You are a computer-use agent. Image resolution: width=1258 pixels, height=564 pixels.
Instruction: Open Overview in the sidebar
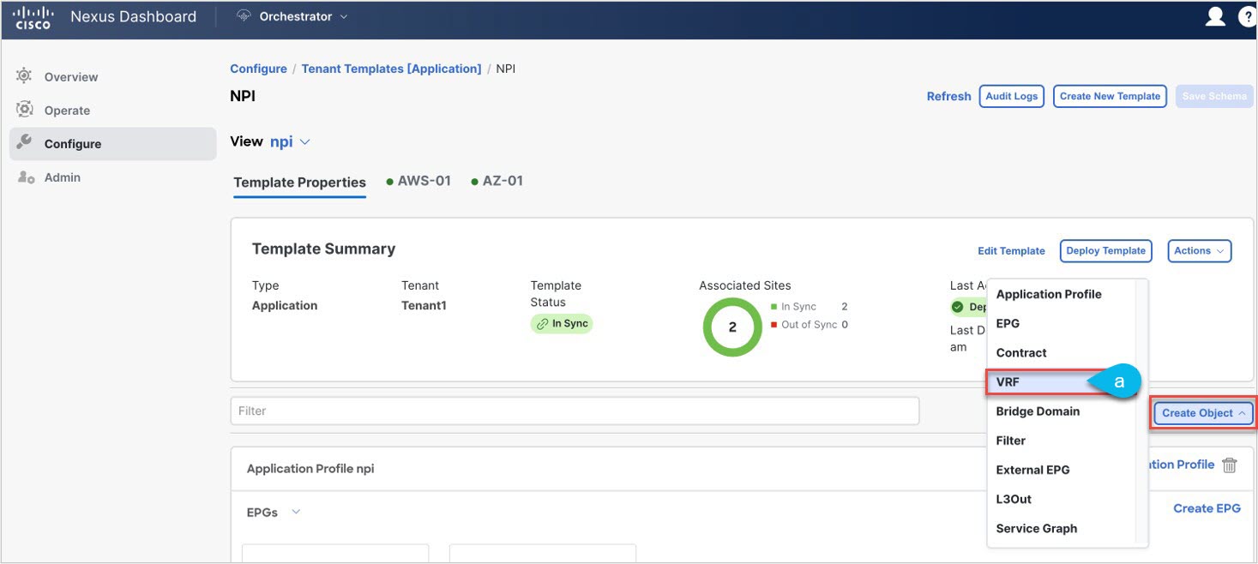point(71,77)
